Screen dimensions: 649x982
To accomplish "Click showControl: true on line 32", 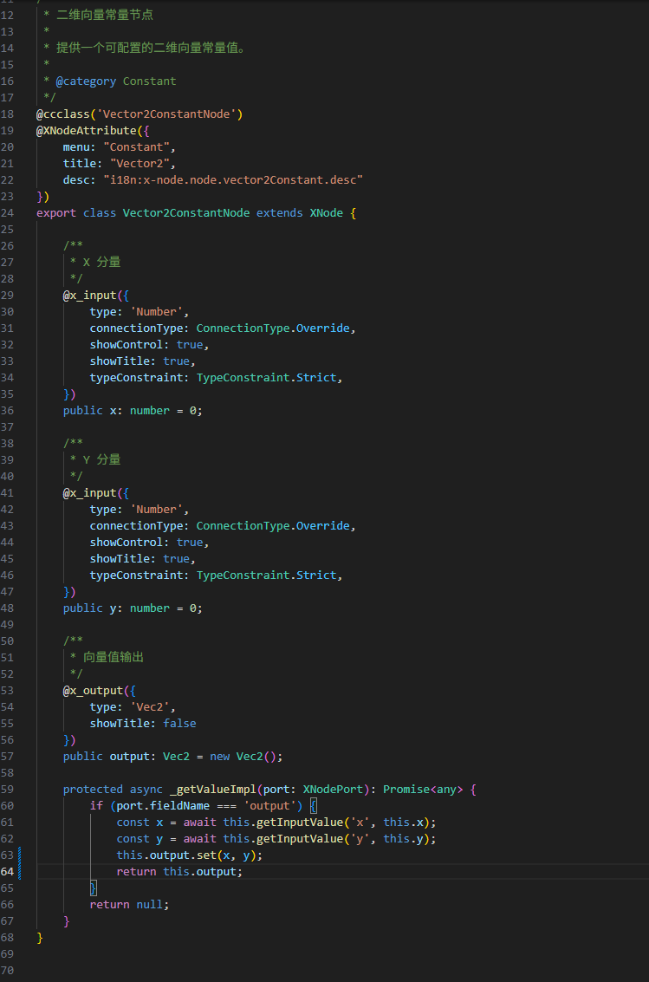I will [146, 344].
